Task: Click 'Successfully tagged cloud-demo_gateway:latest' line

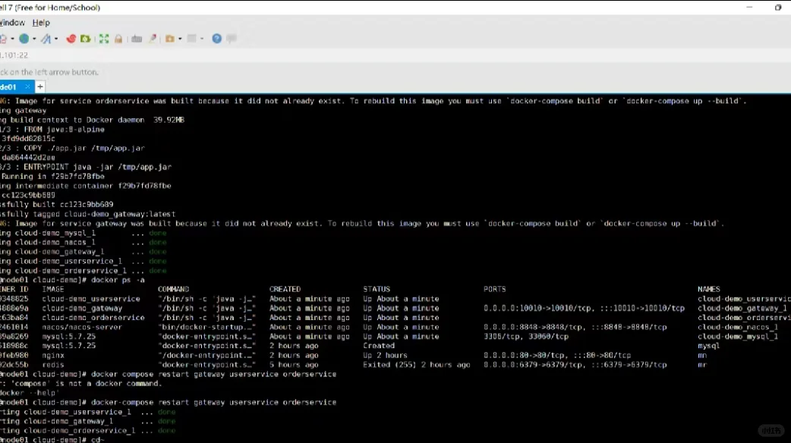Action: [x=88, y=214]
